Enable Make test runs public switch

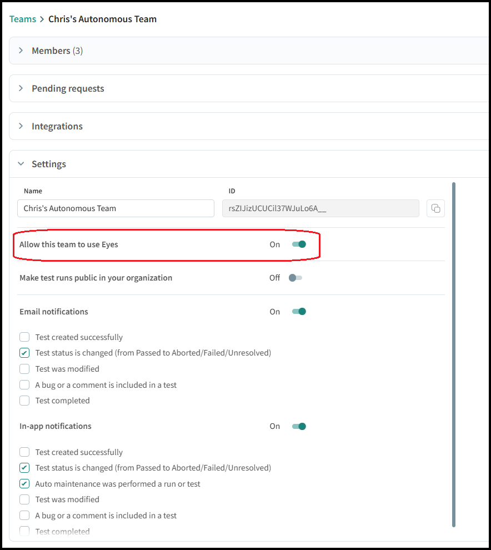coord(295,278)
